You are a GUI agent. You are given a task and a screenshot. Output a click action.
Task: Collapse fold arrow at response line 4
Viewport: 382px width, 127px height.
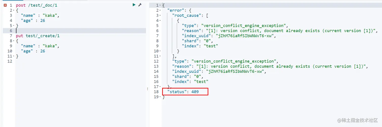[160, 20]
